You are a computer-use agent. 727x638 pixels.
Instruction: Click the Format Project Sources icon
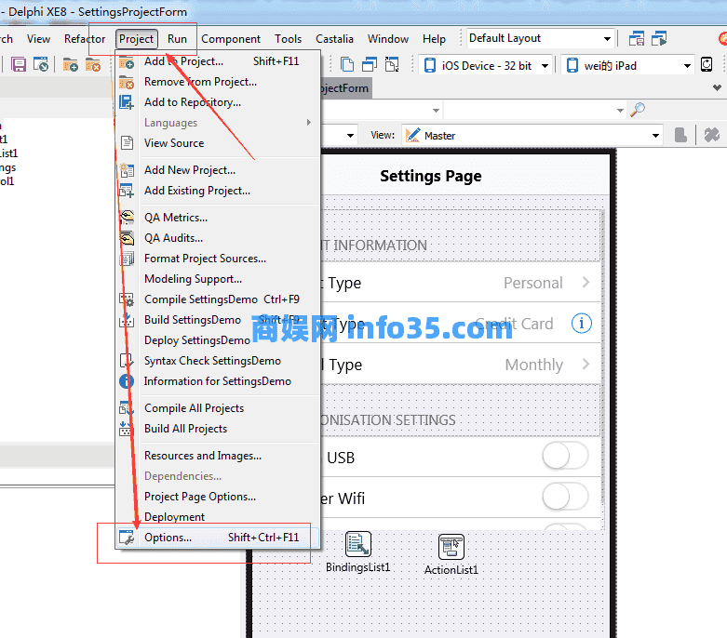pos(127,259)
